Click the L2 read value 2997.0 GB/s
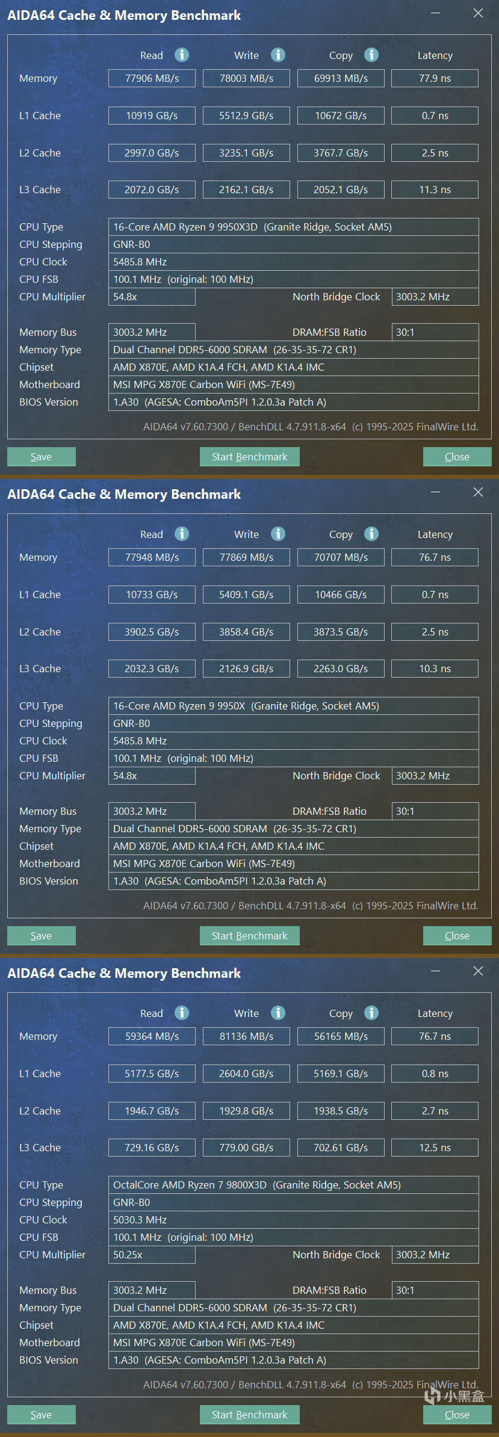 pyautogui.click(x=152, y=153)
